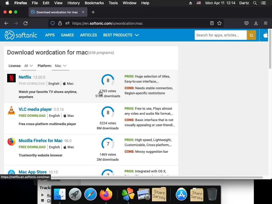The image size is (272, 204).
Task: Click PAID DOWNLOAD under Netflix
Action: point(32,84)
